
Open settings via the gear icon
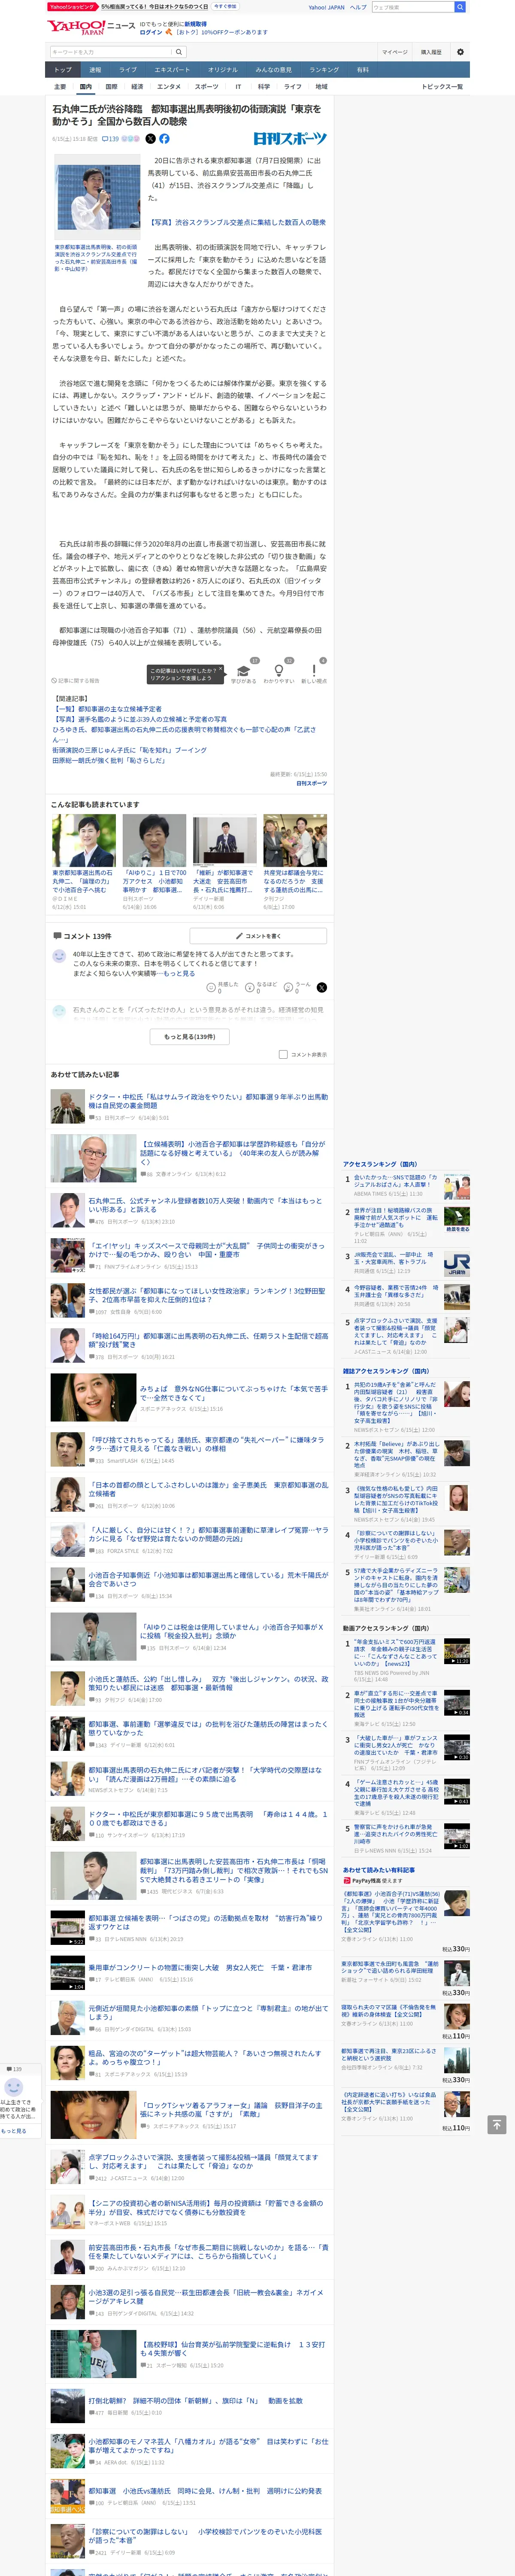coord(459,52)
